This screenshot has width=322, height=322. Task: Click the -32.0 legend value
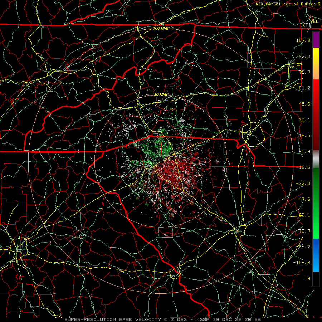(x=303, y=184)
